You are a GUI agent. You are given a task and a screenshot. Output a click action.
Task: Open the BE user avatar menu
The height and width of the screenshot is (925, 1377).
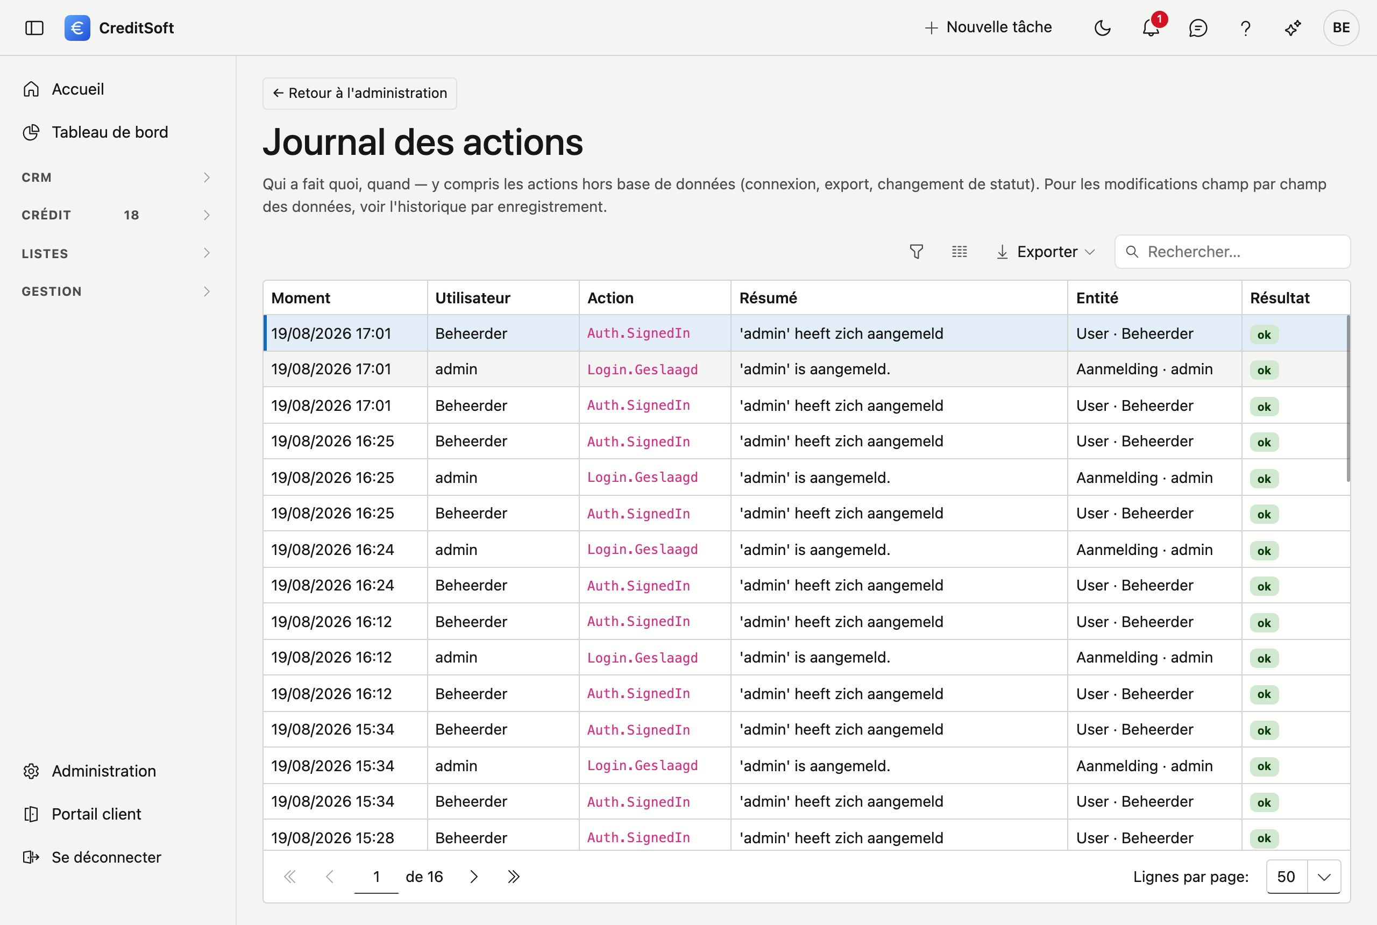click(x=1341, y=28)
